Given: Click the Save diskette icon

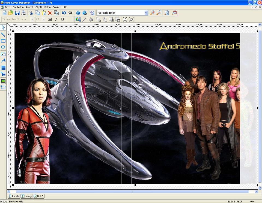Looking at the screenshot, I should tap(17, 13).
